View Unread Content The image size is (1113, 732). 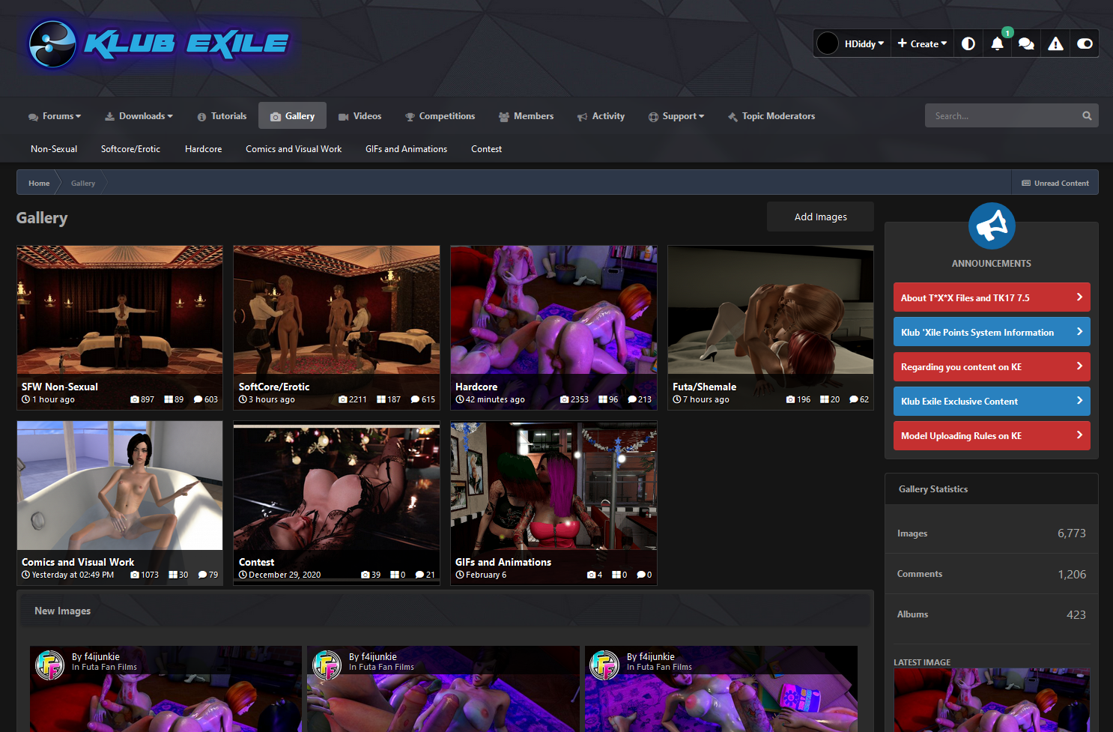click(x=1055, y=183)
